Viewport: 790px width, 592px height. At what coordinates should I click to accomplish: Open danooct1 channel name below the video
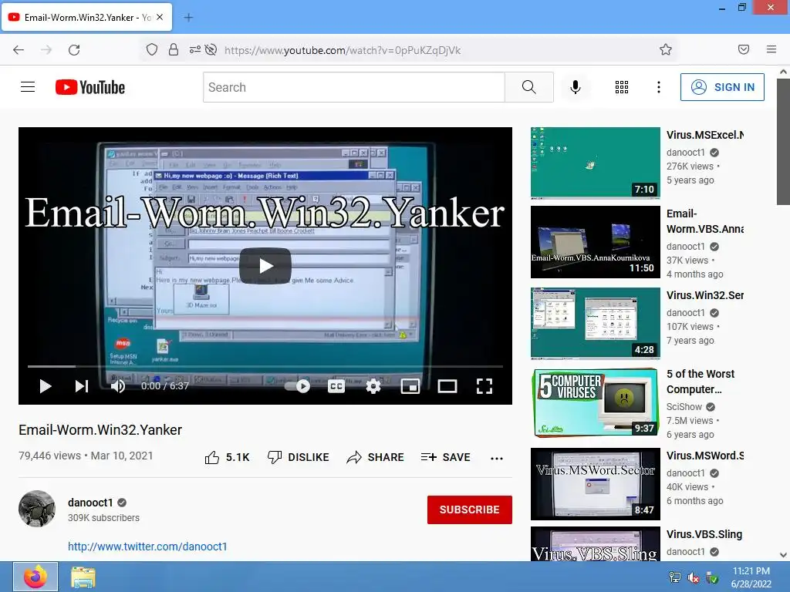click(90, 503)
